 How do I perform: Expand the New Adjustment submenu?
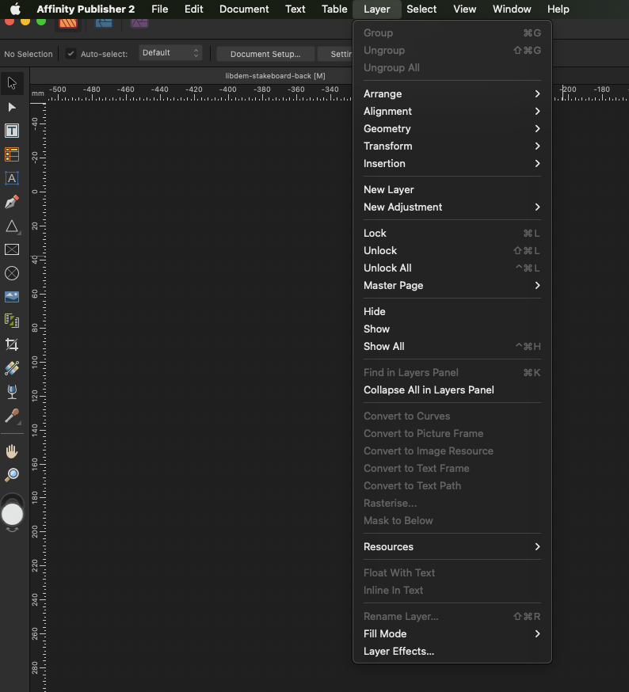point(452,207)
